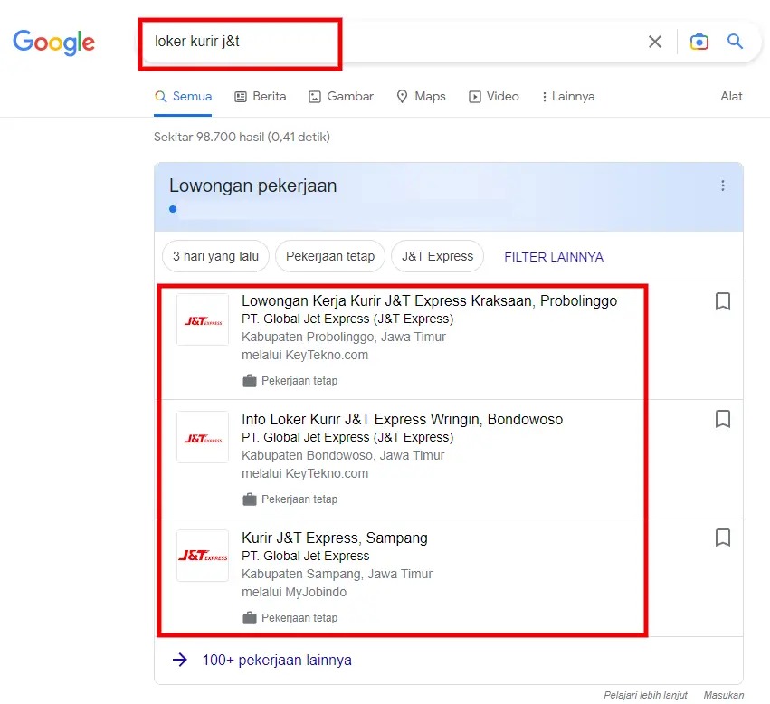Bookmark the Kurir J&T Express Sampang job
770x704 pixels.
point(722,538)
